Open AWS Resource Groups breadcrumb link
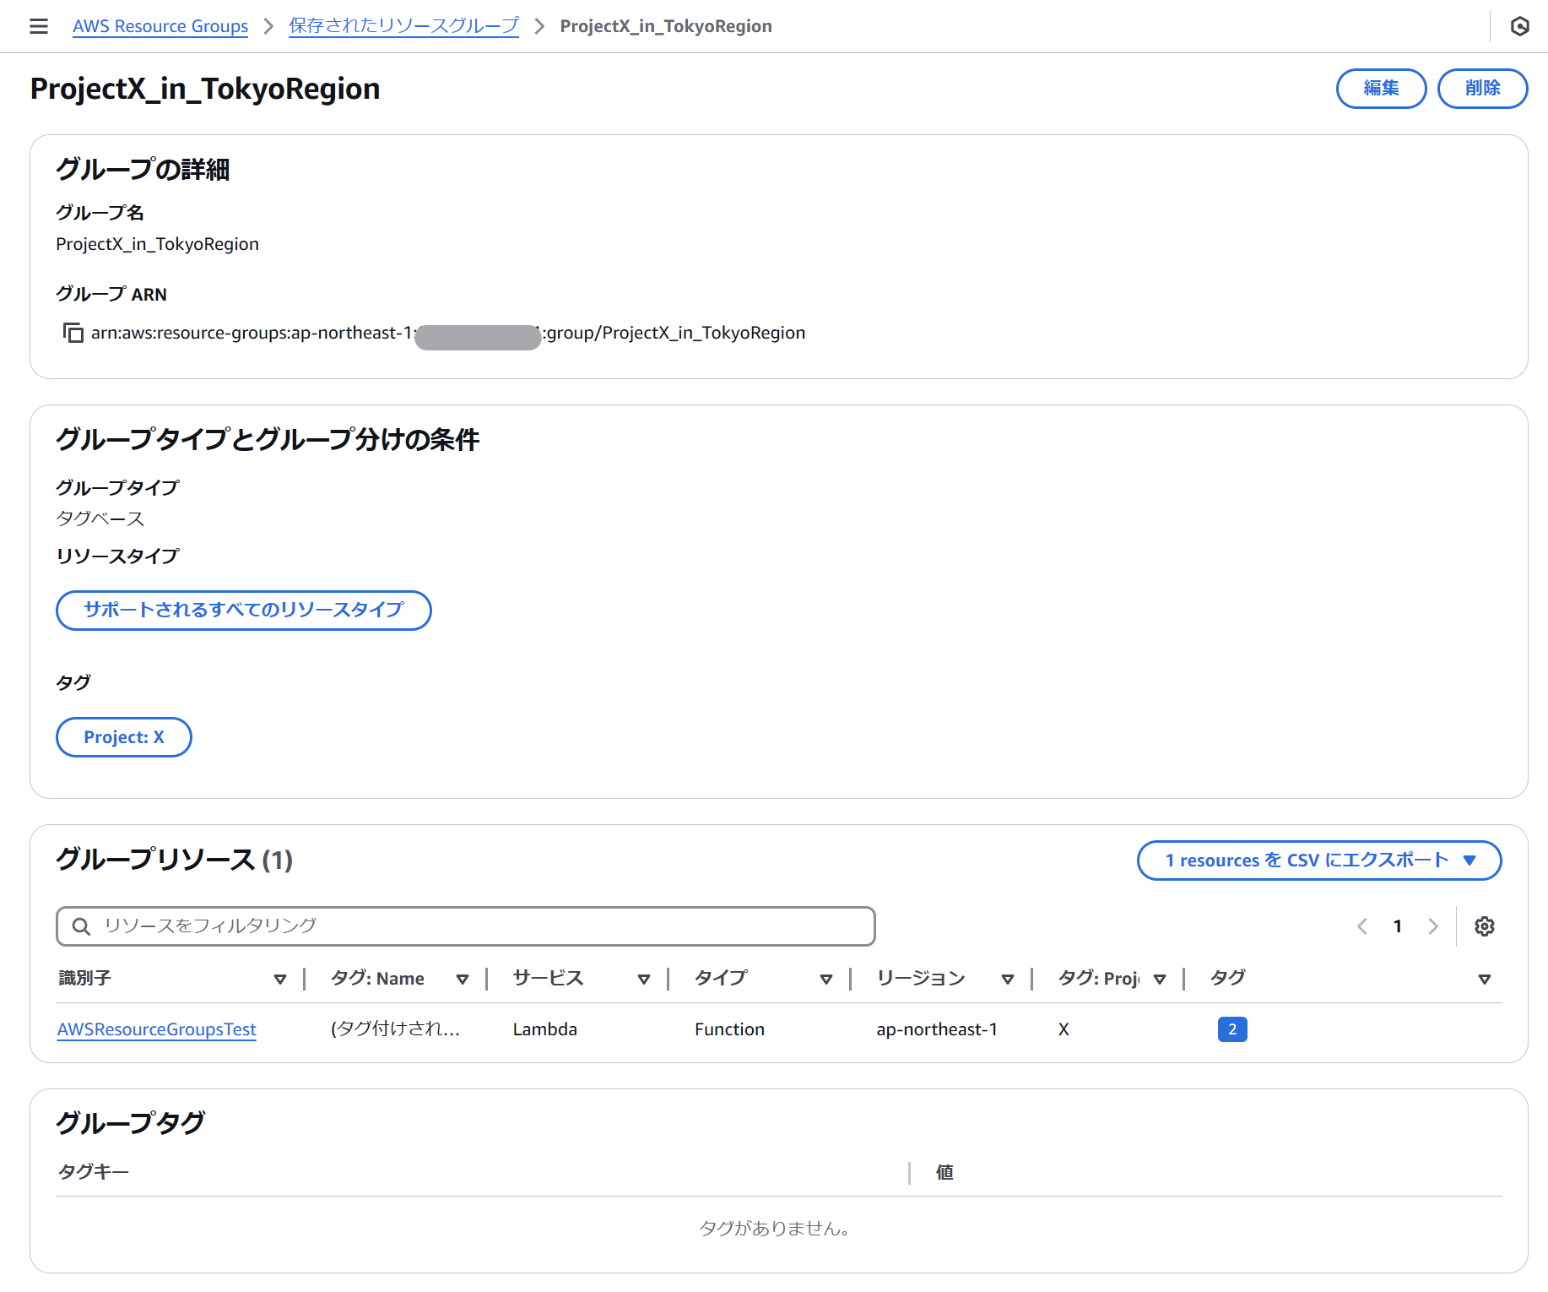The image size is (1548, 1292). point(160,26)
